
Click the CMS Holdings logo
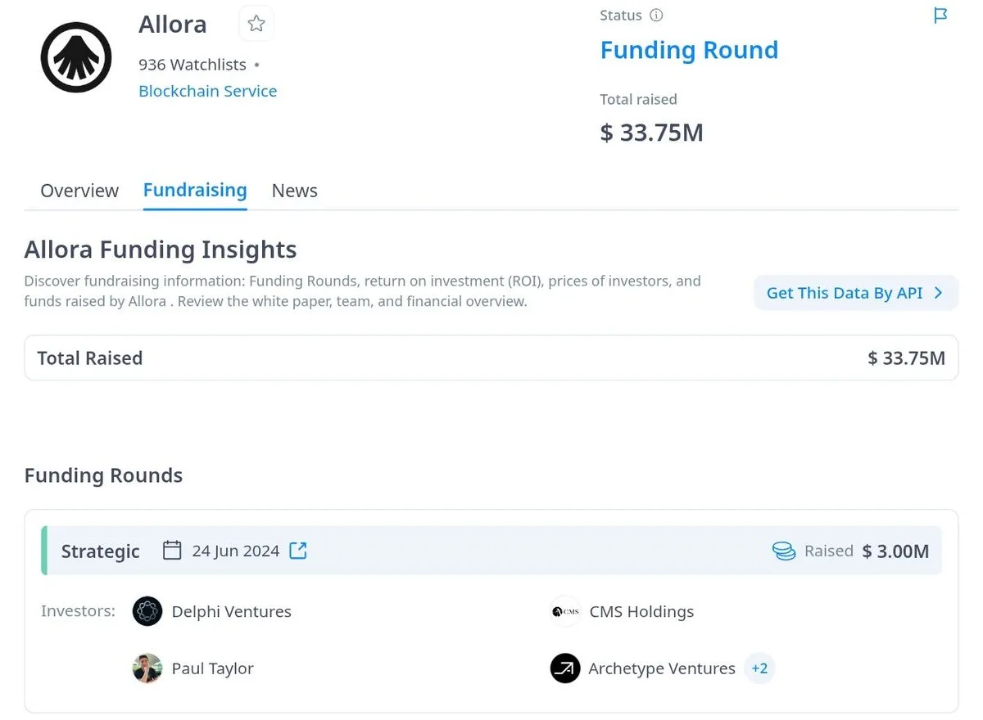(x=565, y=611)
